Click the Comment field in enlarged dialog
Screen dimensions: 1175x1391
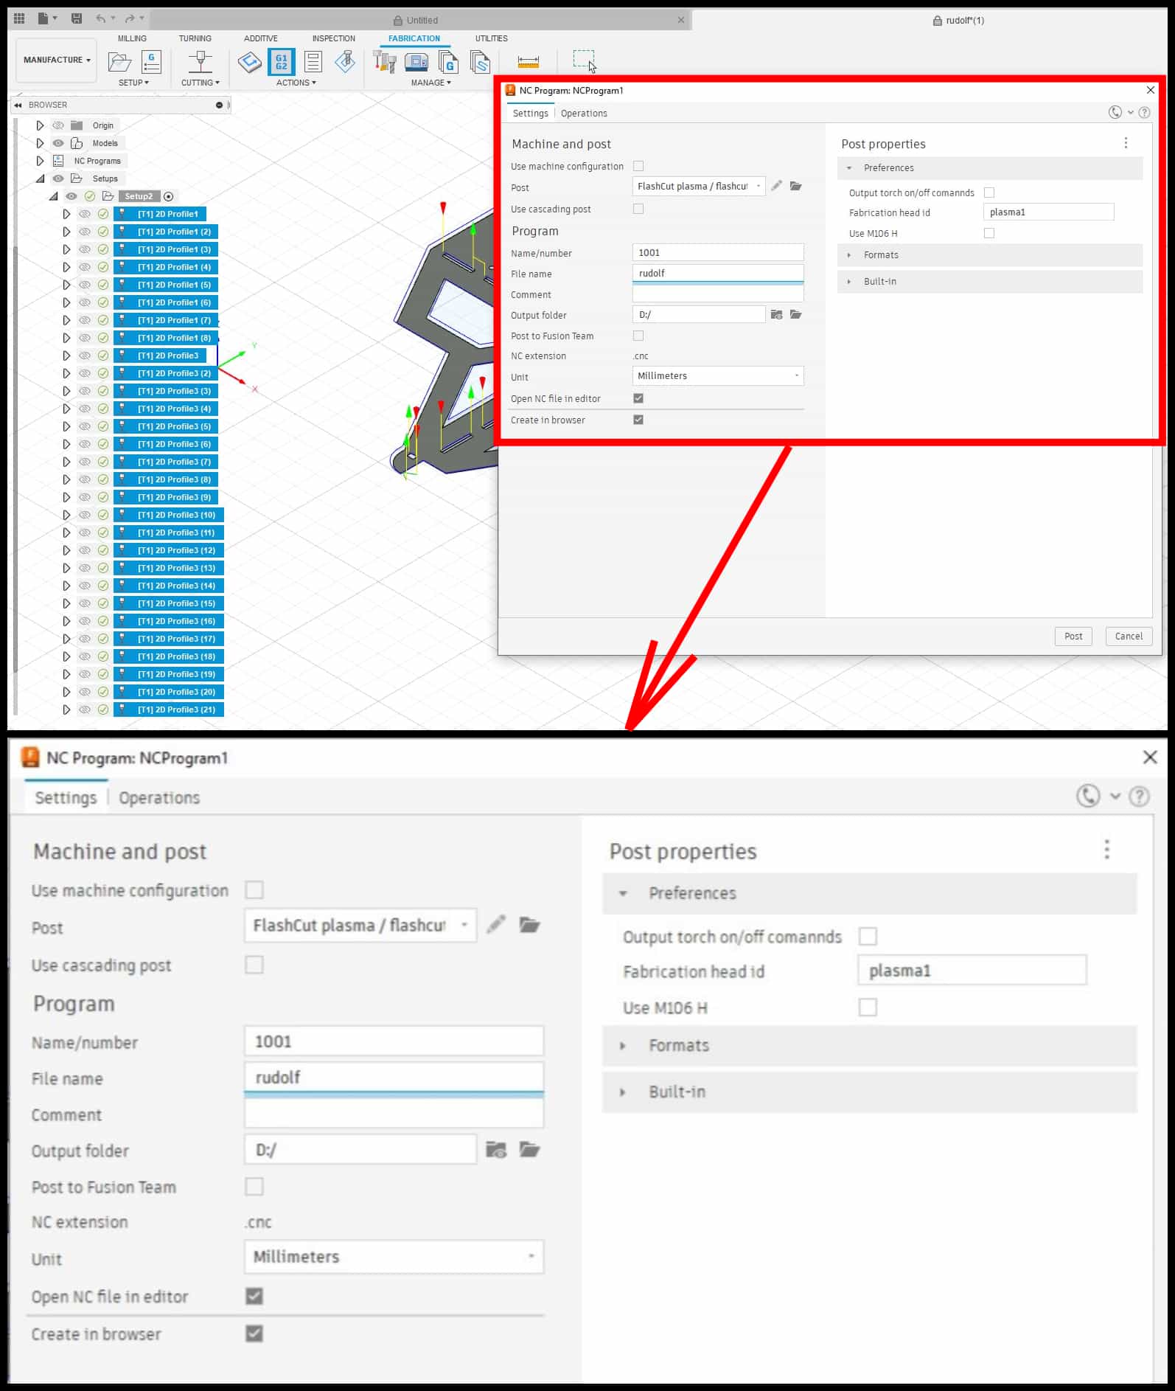click(x=394, y=1114)
